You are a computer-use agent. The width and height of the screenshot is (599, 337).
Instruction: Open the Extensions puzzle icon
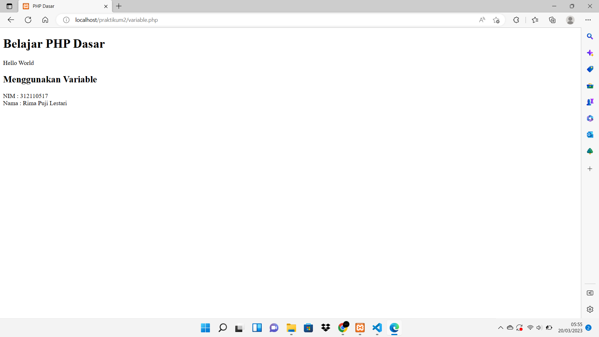[516, 20]
